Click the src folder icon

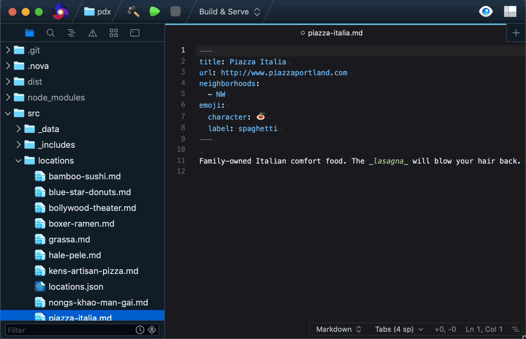19,113
